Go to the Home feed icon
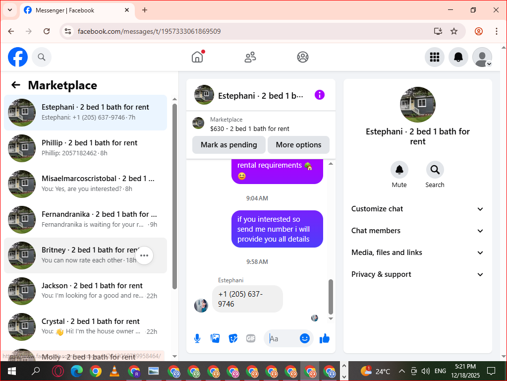Image resolution: width=507 pixels, height=381 pixels. tap(197, 57)
